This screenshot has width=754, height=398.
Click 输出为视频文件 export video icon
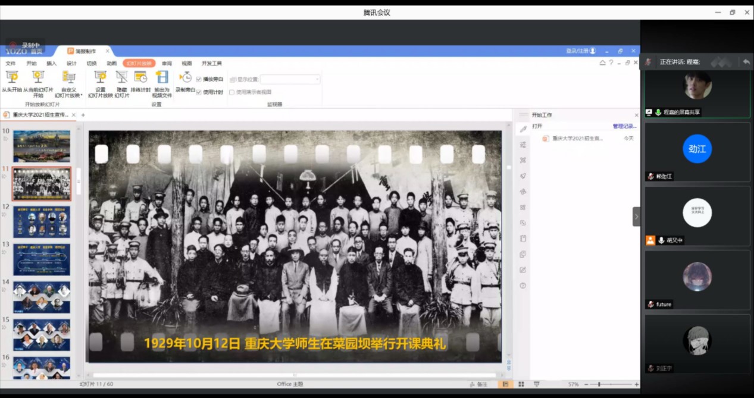pos(162,78)
